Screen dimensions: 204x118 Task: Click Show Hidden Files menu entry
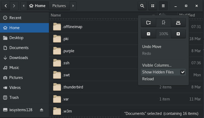click(x=163, y=72)
